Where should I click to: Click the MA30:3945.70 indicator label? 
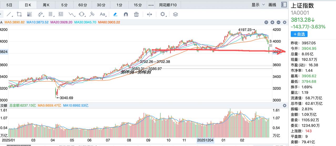click(x=85, y=22)
